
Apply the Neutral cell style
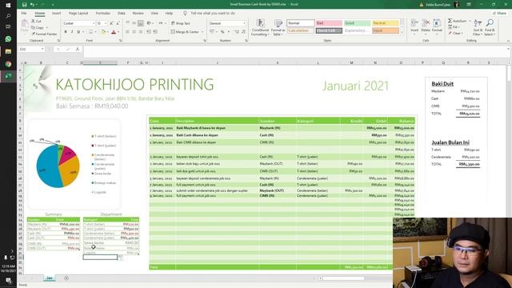pos(386,23)
